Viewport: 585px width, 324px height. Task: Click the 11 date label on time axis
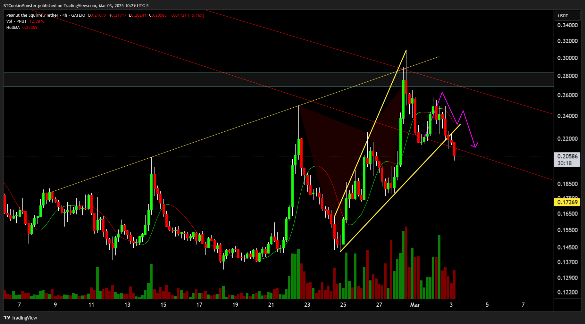tap(91, 304)
